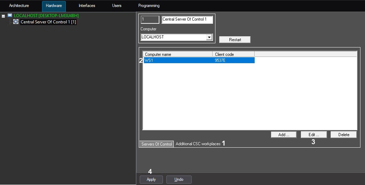Click the Add... button
This screenshot has height=185, width=365.
click(284, 134)
